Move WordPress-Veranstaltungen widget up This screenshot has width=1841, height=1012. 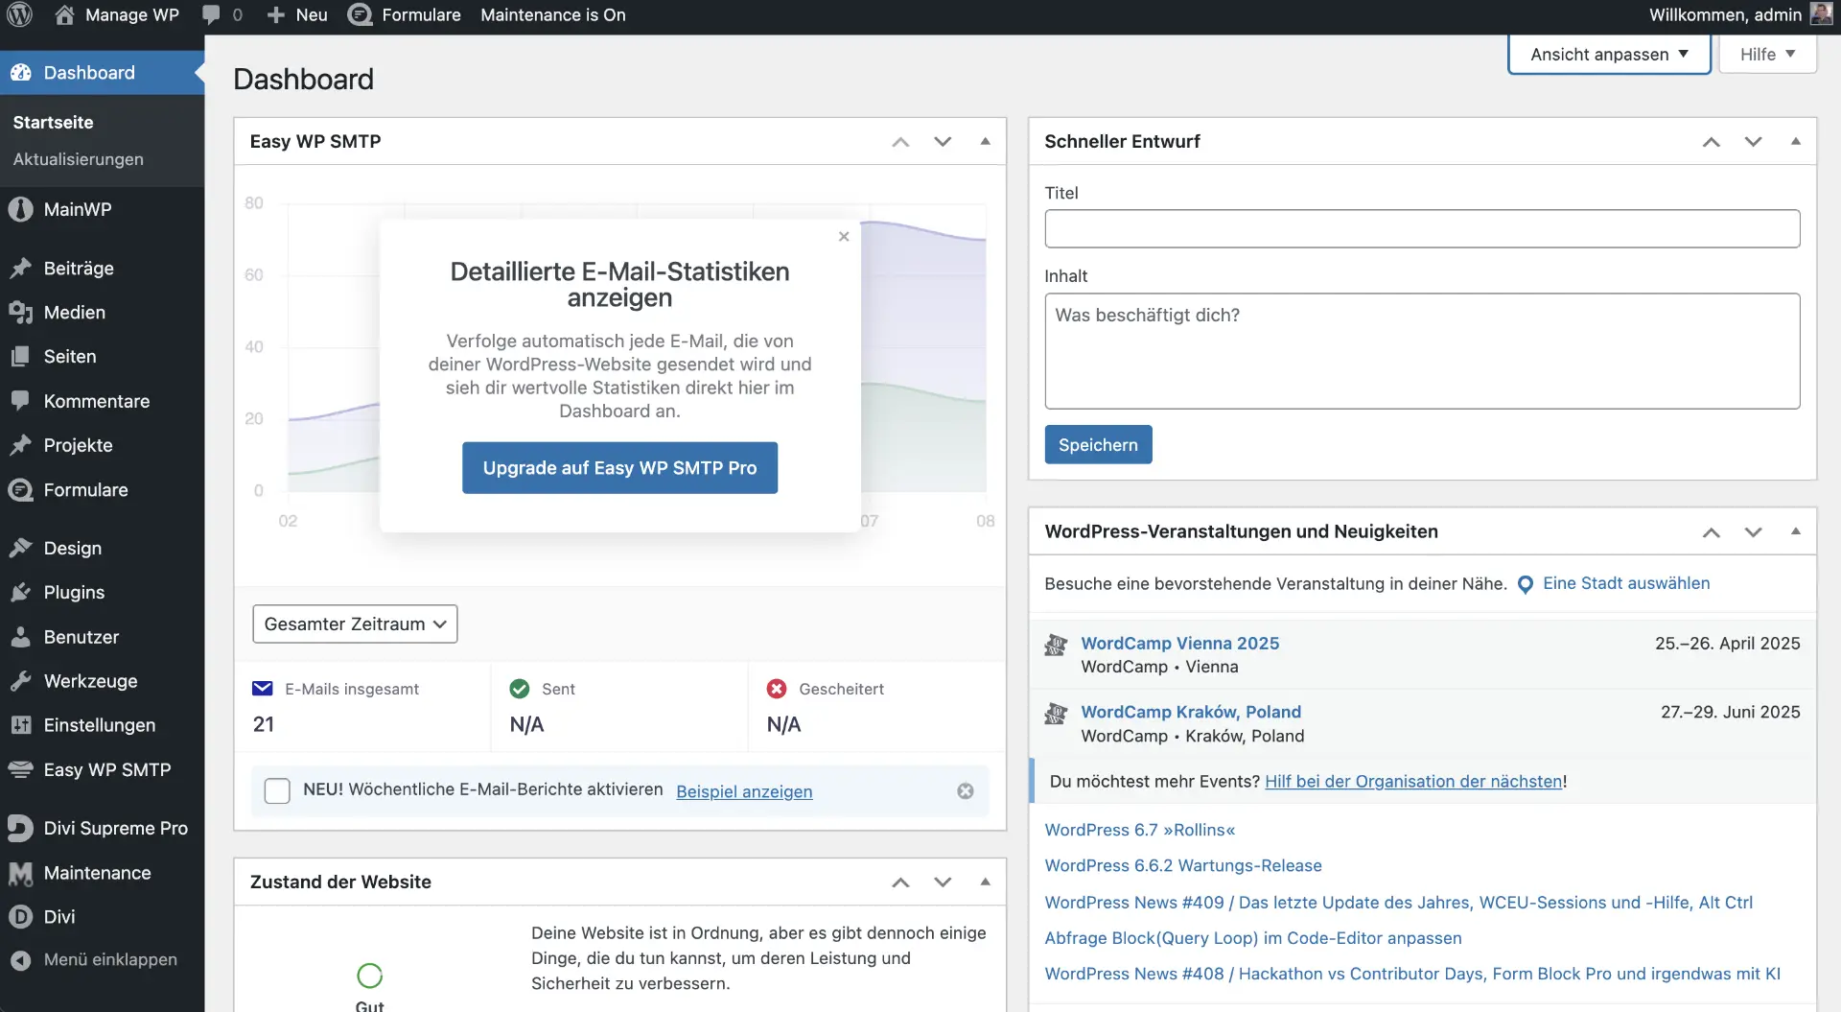[x=1711, y=532]
